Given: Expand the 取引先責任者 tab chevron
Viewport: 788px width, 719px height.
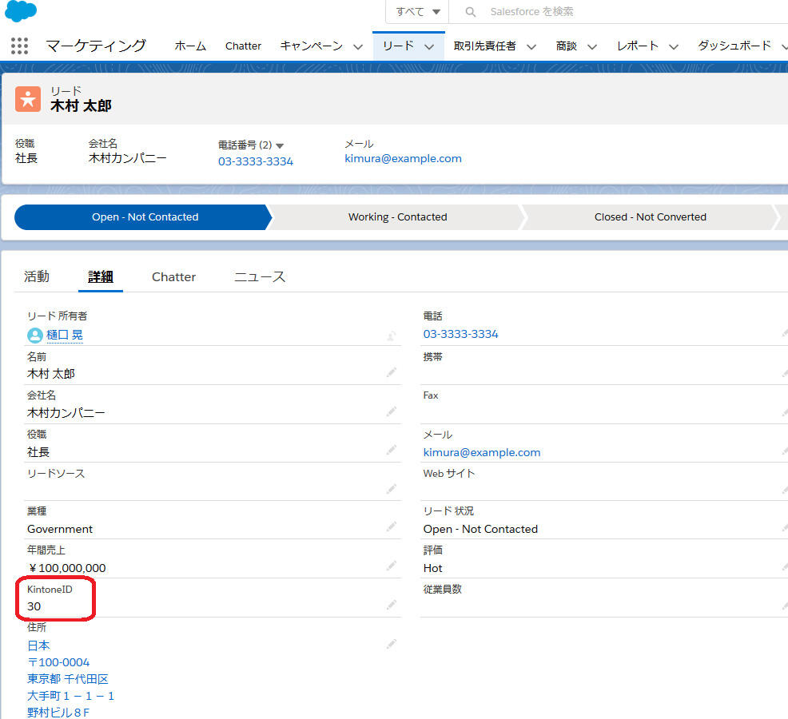Looking at the screenshot, I should (531, 46).
